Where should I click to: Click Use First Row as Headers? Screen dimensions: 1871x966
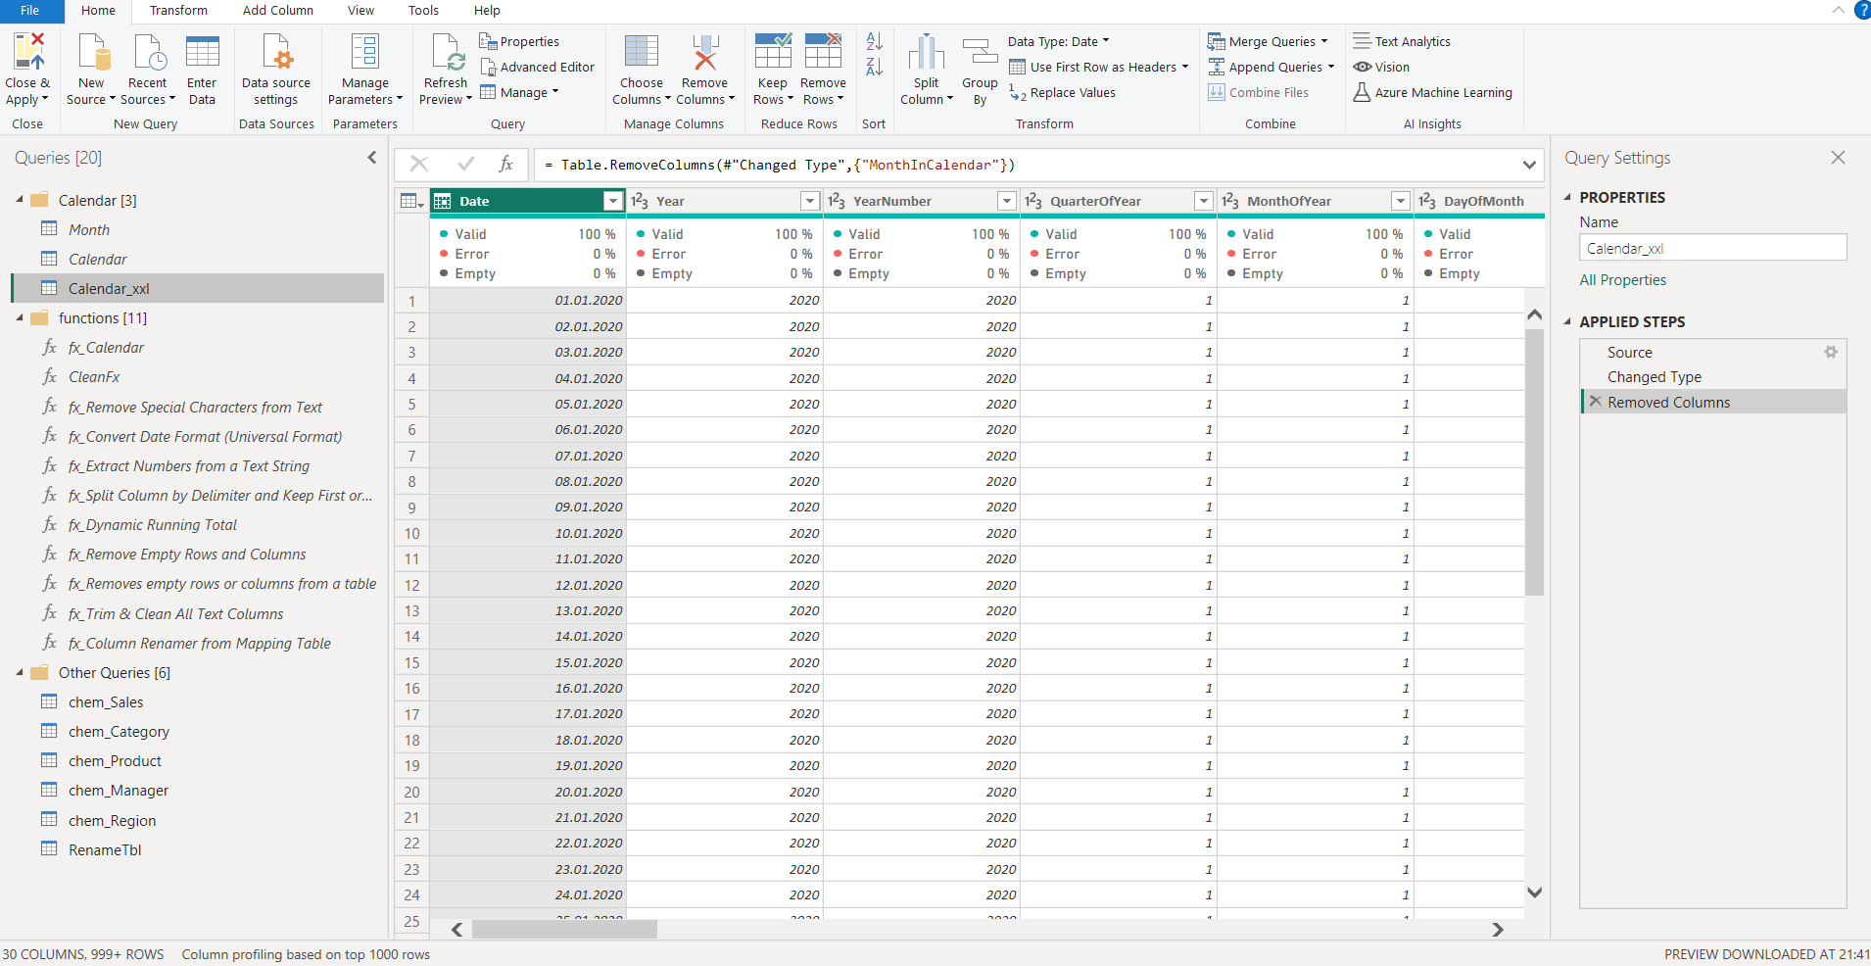coord(1098,67)
